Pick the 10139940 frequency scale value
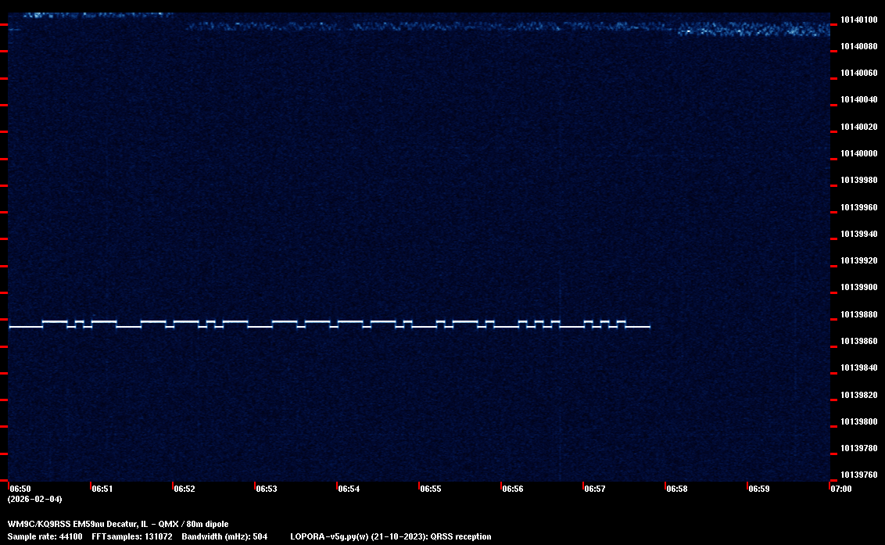 tap(858, 234)
